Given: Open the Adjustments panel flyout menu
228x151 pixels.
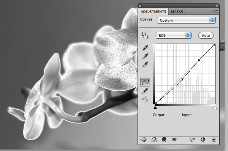Looking at the screenshot, I should 215,11.
